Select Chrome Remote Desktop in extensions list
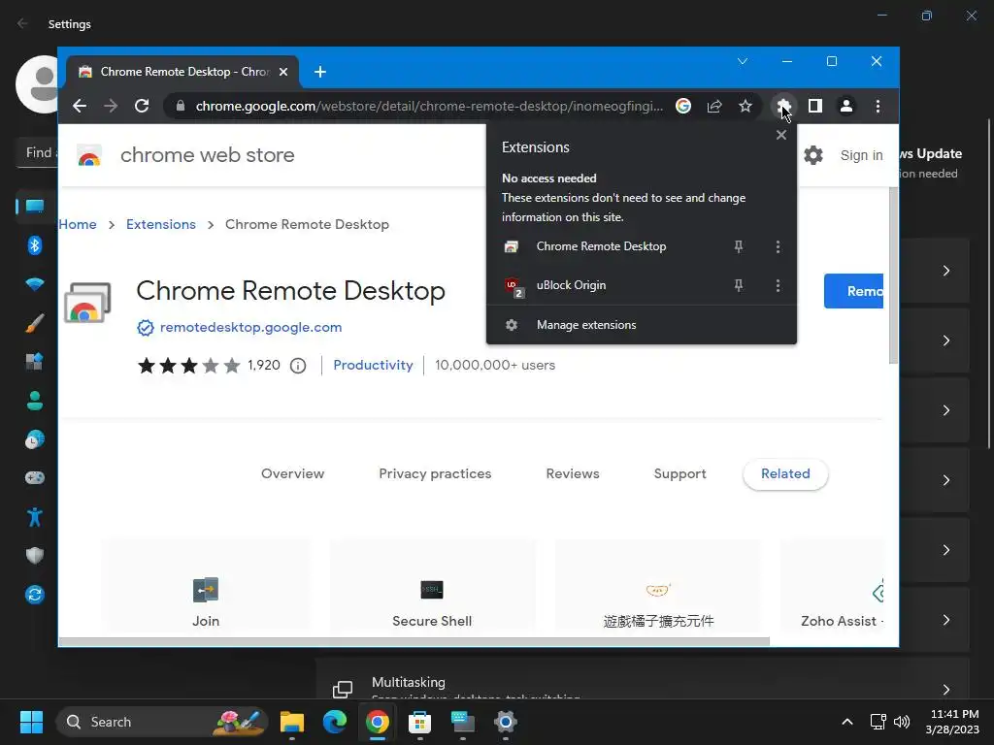Viewport: 994px width, 745px height. (601, 246)
